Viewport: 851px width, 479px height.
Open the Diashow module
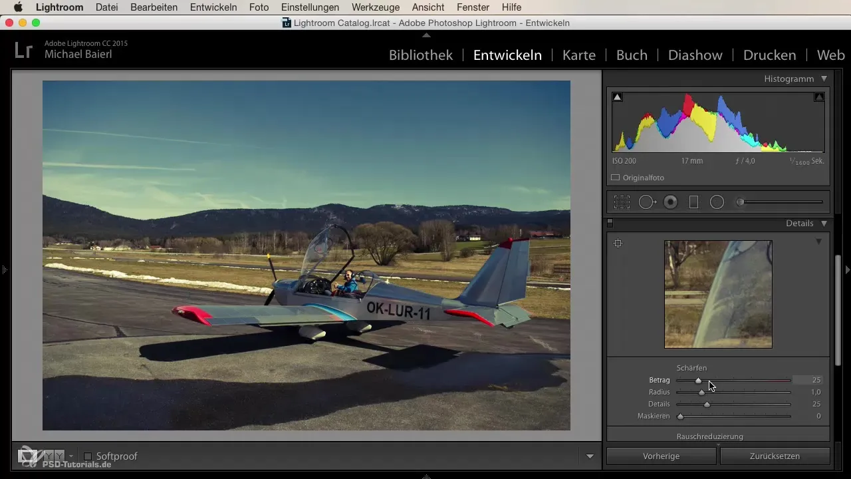coord(695,55)
